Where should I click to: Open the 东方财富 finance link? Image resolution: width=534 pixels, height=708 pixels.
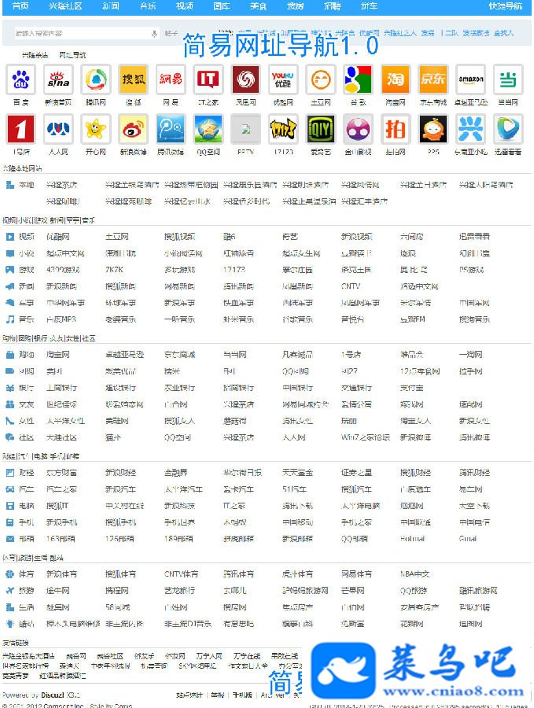[x=61, y=473]
